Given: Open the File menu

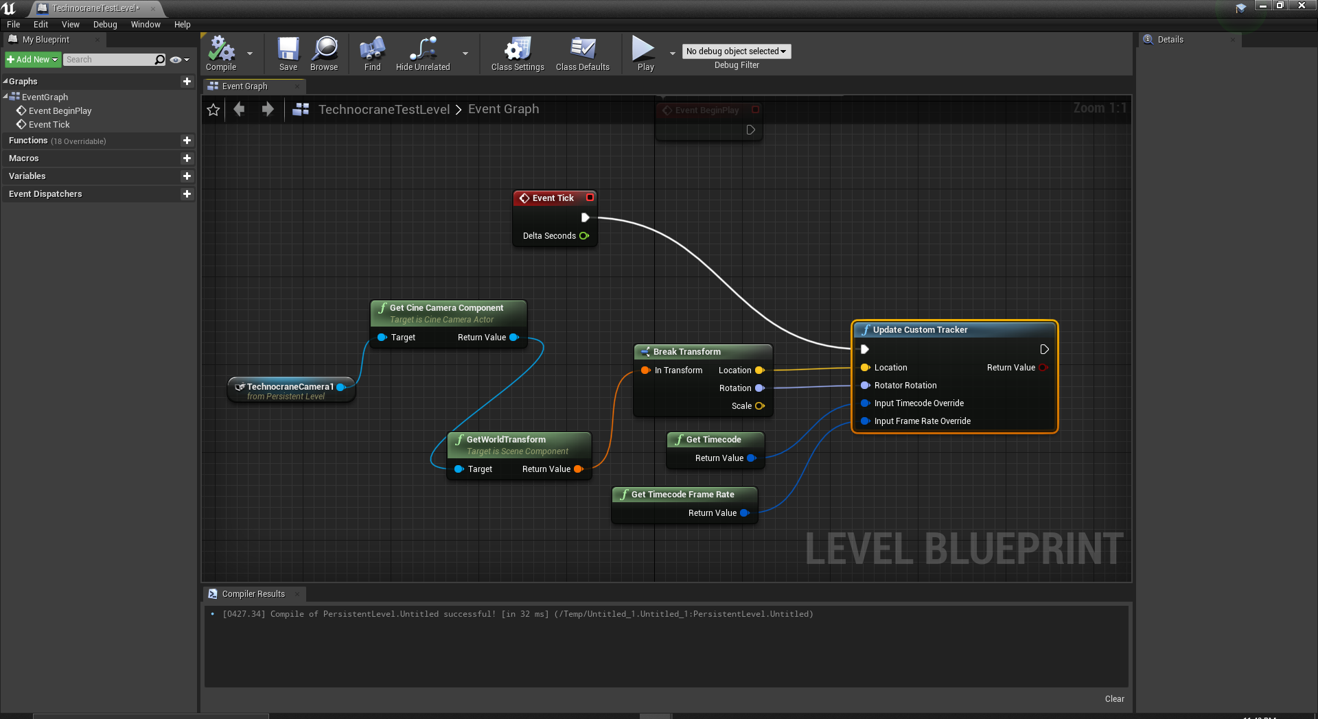Looking at the screenshot, I should coord(14,24).
